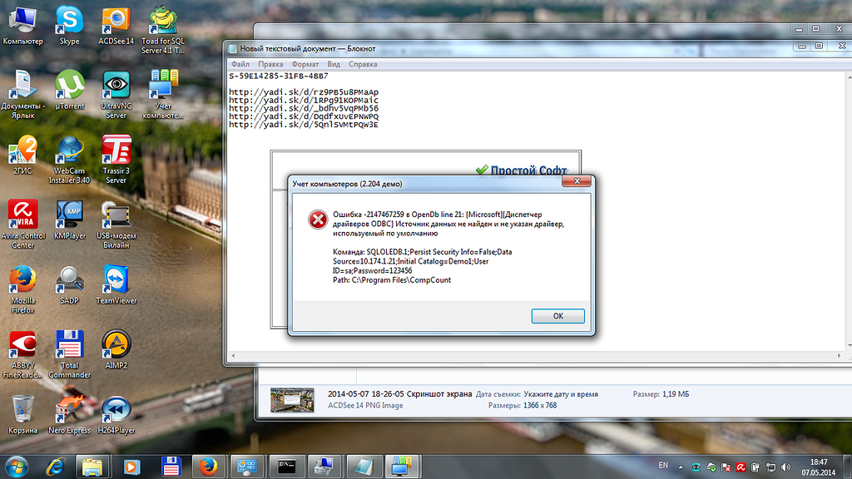
Task: Open the Формат menu in Notepad
Action: [x=305, y=64]
